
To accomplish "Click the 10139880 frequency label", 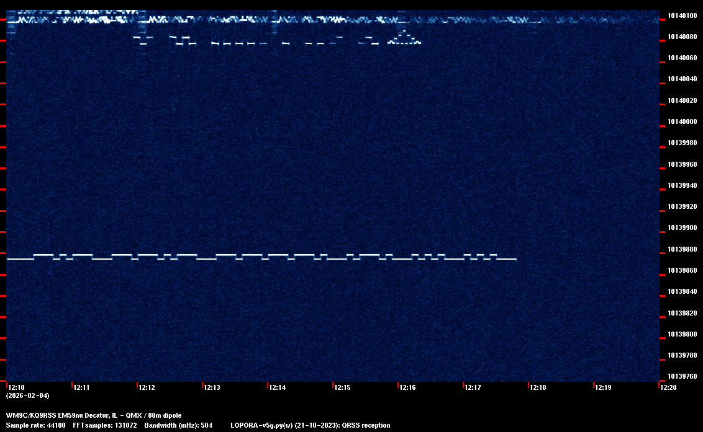I will (681, 249).
